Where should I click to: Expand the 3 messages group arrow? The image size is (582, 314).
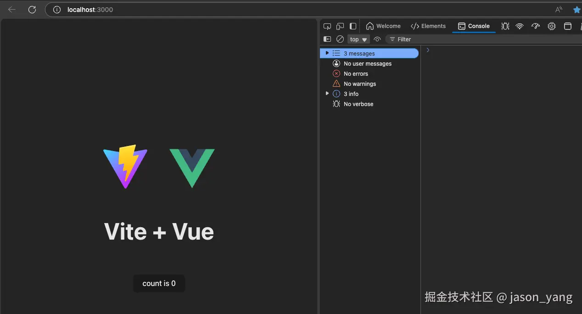(x=327, y=53)
